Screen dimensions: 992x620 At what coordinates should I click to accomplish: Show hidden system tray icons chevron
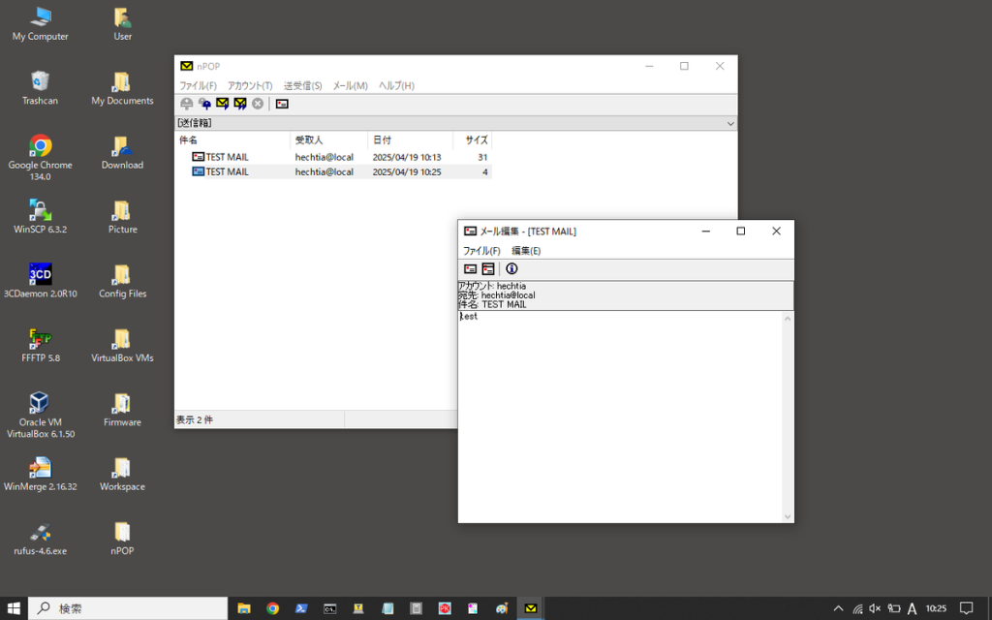click(x=838, y=608)
